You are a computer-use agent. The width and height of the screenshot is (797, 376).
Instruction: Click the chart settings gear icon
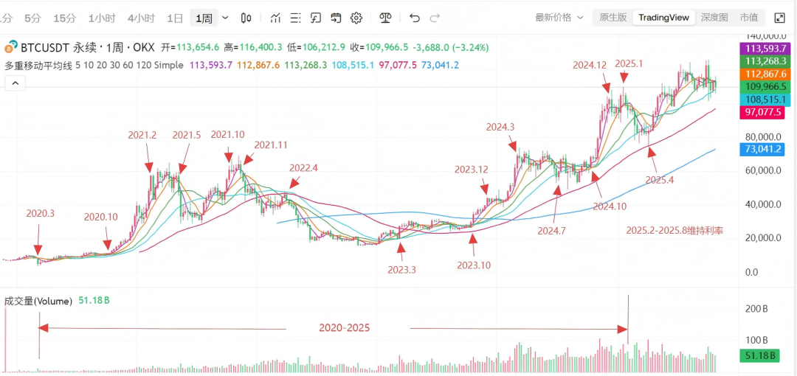(x=356, y=18)
